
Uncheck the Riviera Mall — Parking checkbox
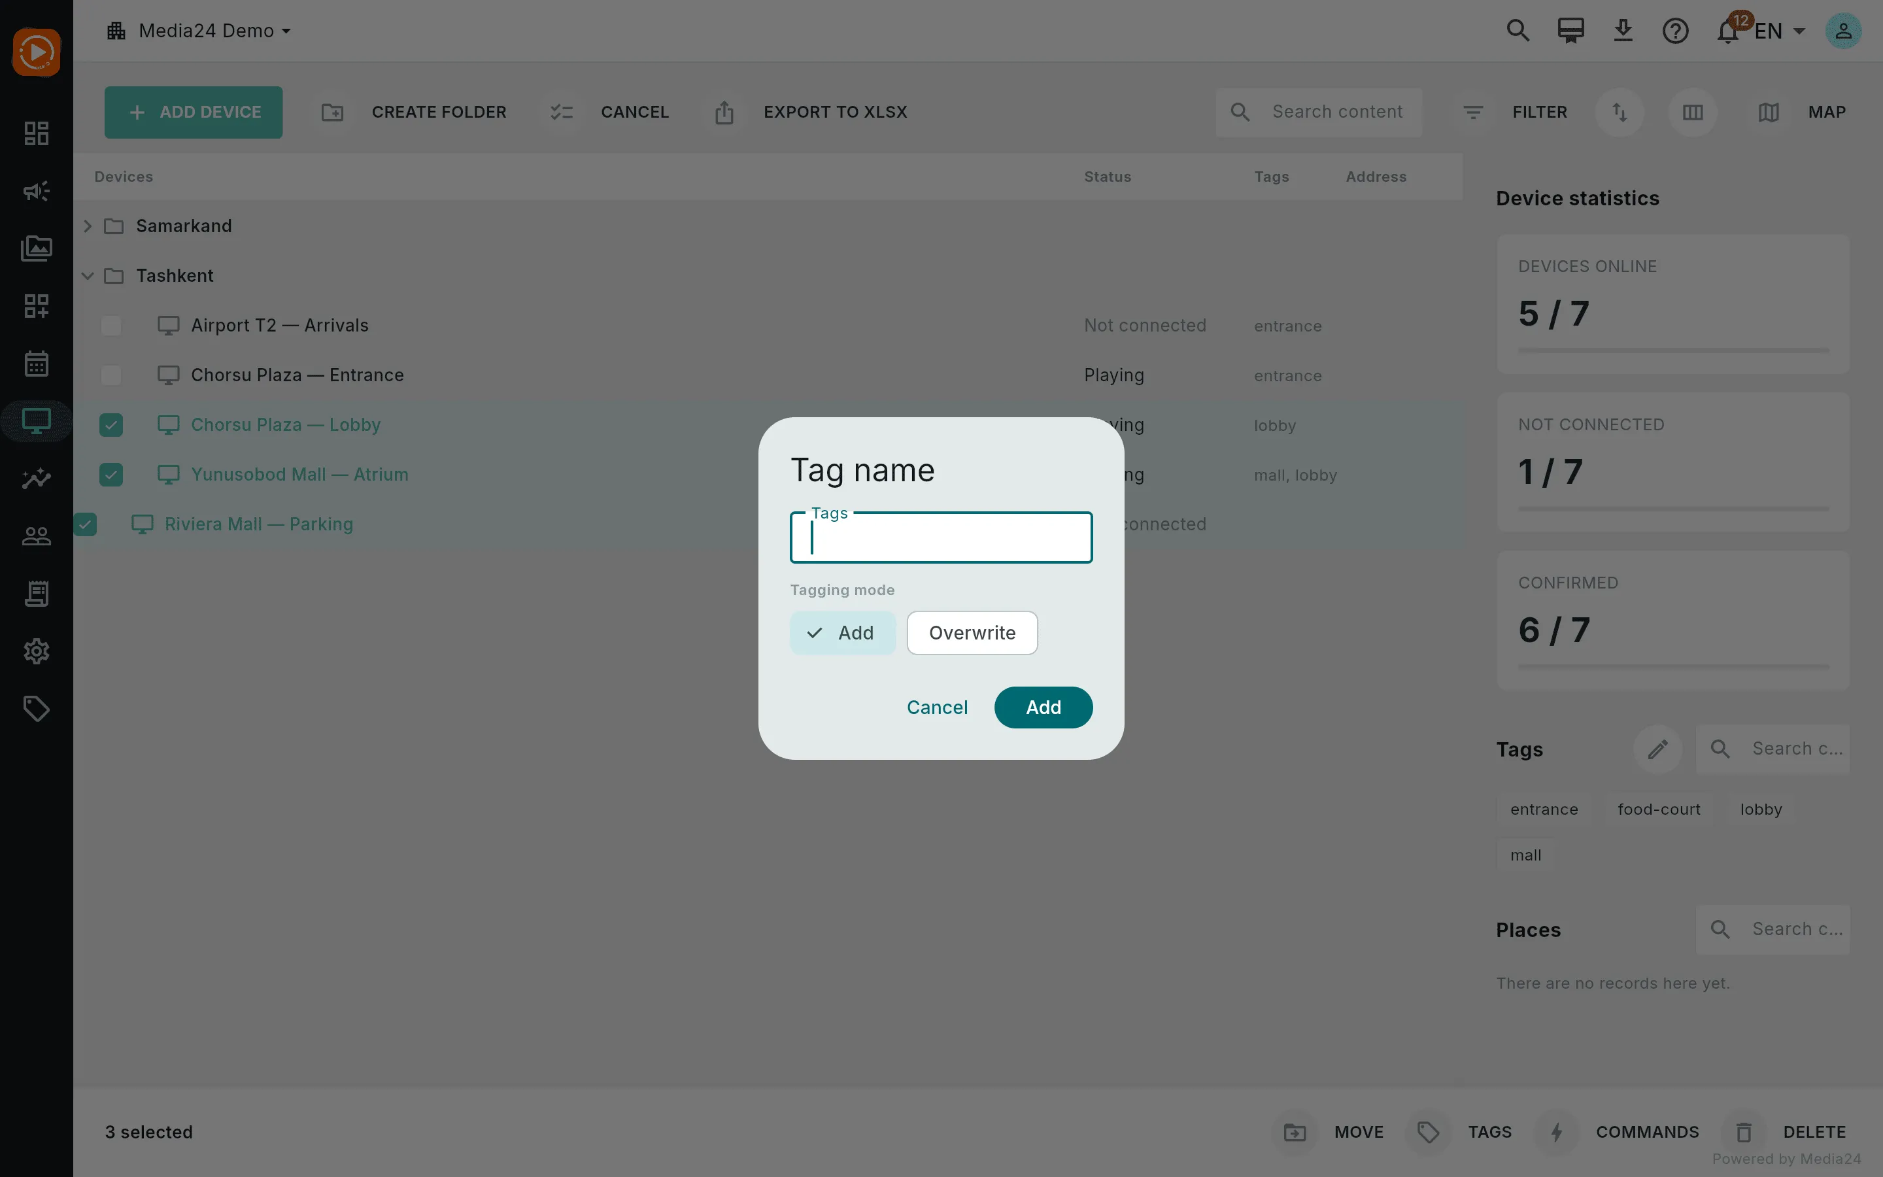(85, 524)
